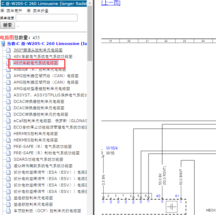Click document icon beside ASSYST、ASSYSTPLUS entry
Image resolution: width=216 pixels, height=215 pixels.
point(9,95)
